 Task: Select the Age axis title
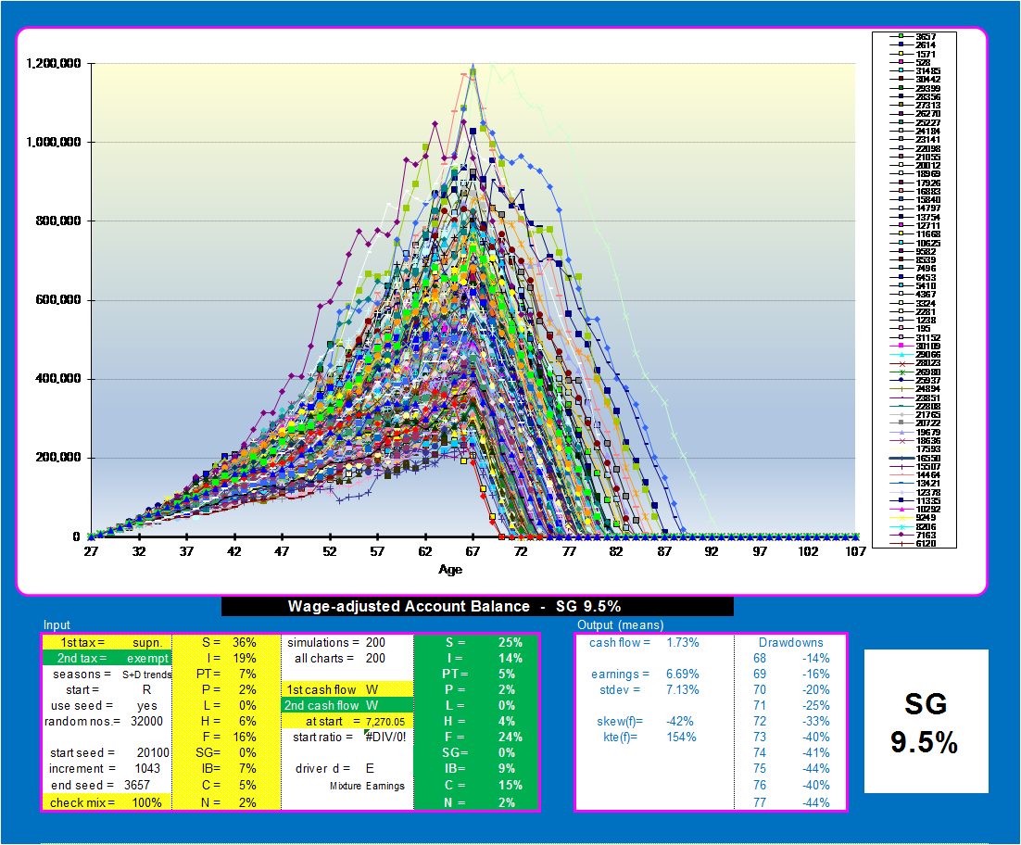450,570
